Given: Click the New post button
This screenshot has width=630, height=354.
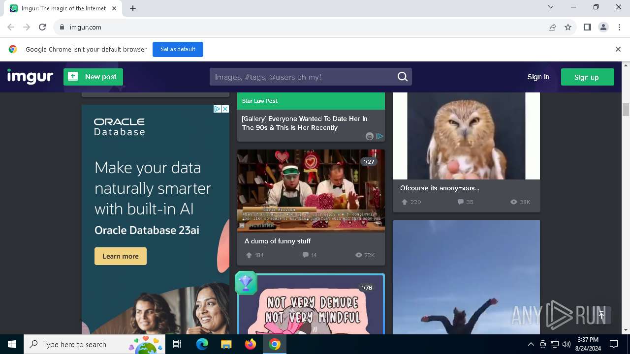Looking at the screenshot, I should tap(93, 77).
